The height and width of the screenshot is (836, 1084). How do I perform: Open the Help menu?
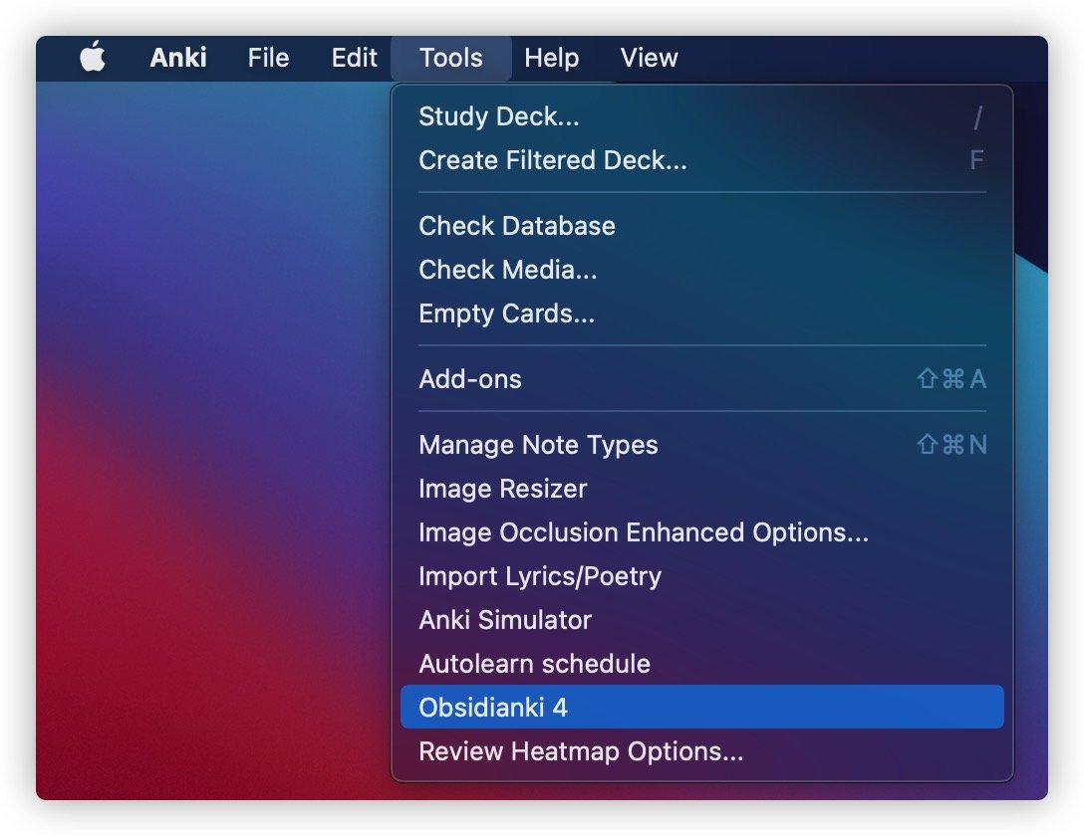click(x=552, y=58)
